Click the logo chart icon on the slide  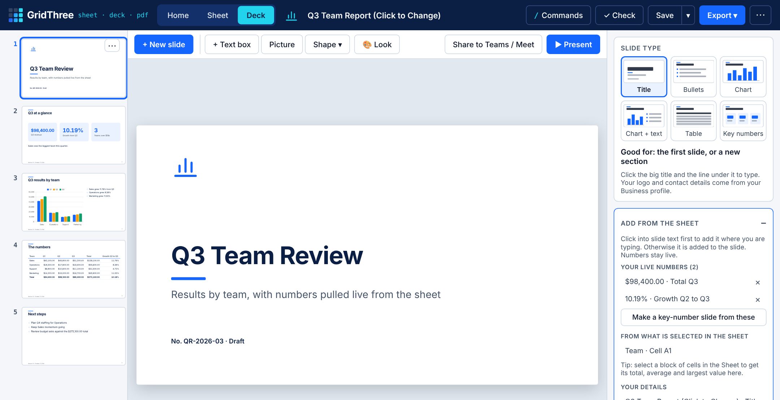point(185,168)
